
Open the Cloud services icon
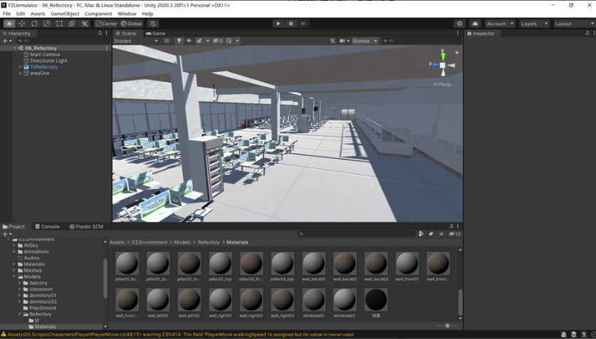point(475,24)
